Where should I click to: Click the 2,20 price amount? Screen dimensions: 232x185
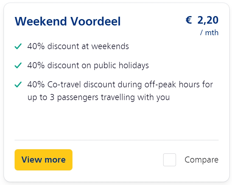pyautogui.click(x=208, y=20)
